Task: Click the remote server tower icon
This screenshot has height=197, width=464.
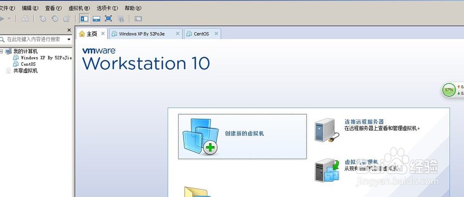Action: (326, 130)
